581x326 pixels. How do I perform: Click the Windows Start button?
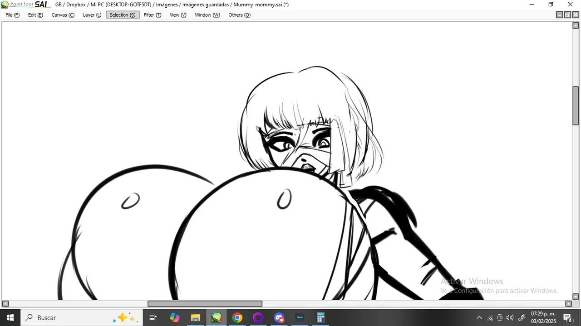point(10,317)
